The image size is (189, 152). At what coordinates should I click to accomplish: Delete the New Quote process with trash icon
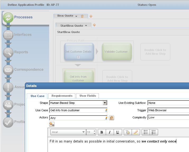[x=82, y=16]
